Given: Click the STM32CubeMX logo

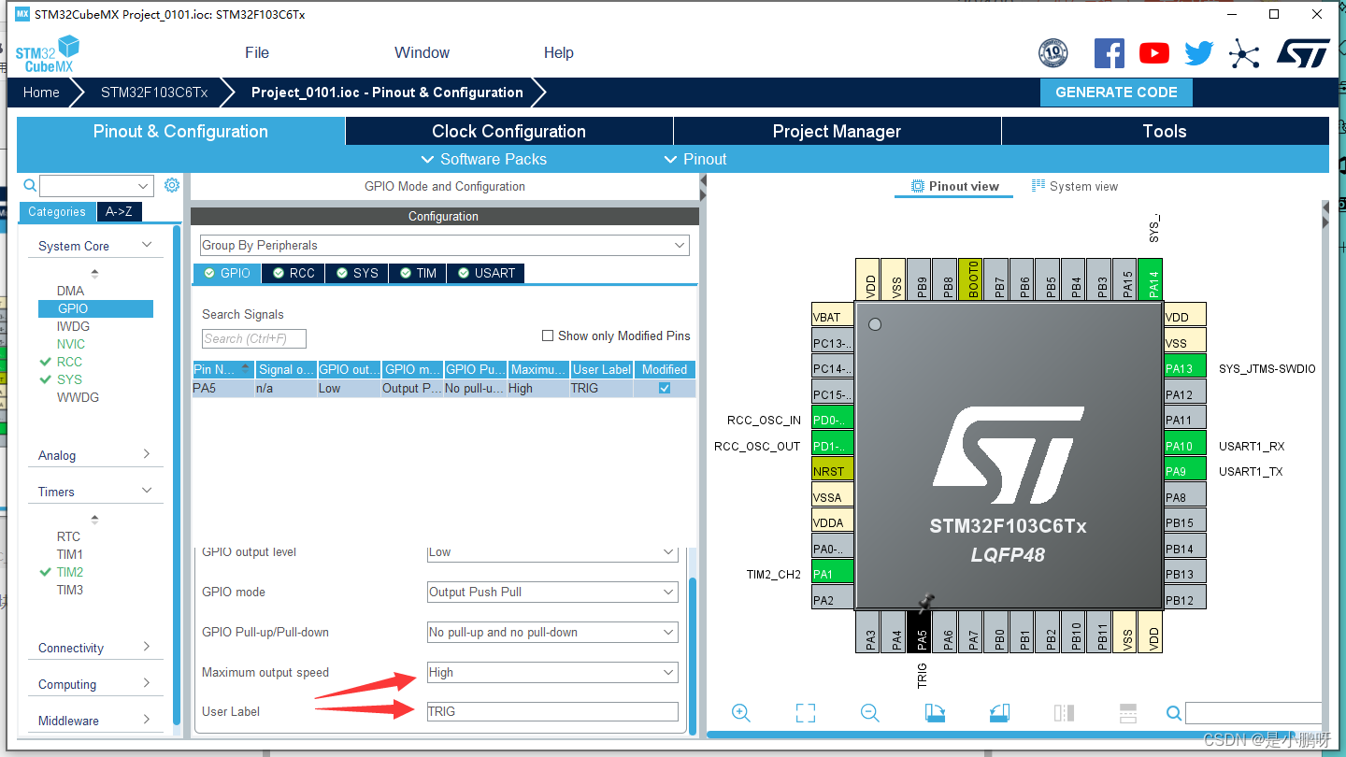Looking at the screenshot, I should point(48,53).
